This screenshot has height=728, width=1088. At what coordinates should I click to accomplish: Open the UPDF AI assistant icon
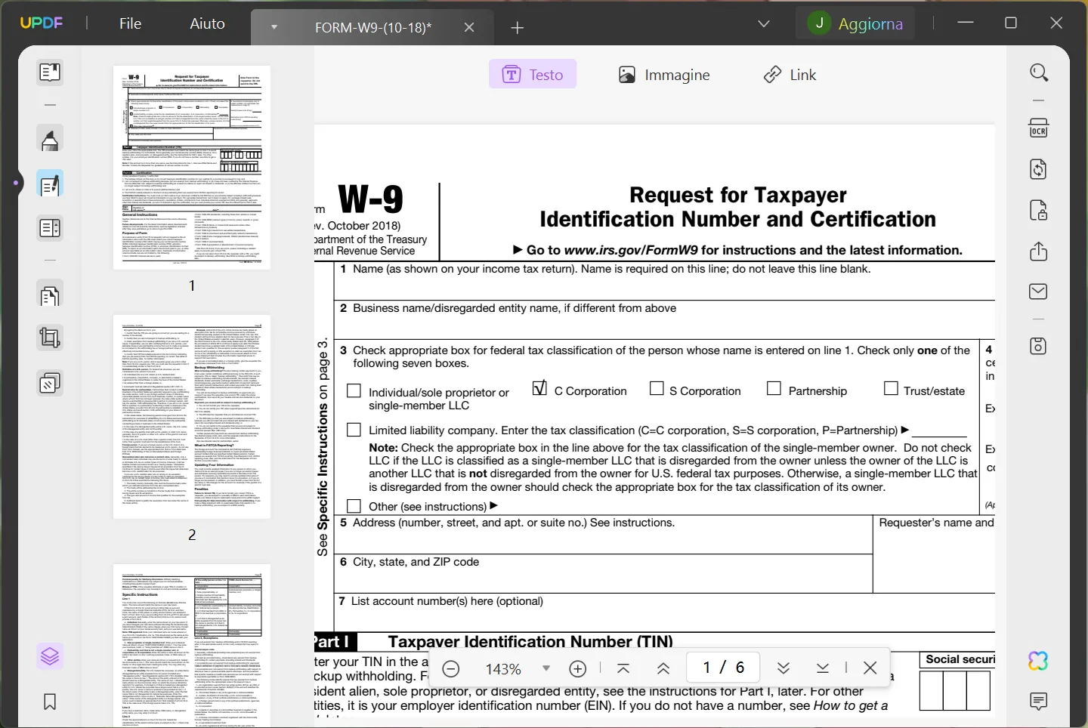[1039, 661]
